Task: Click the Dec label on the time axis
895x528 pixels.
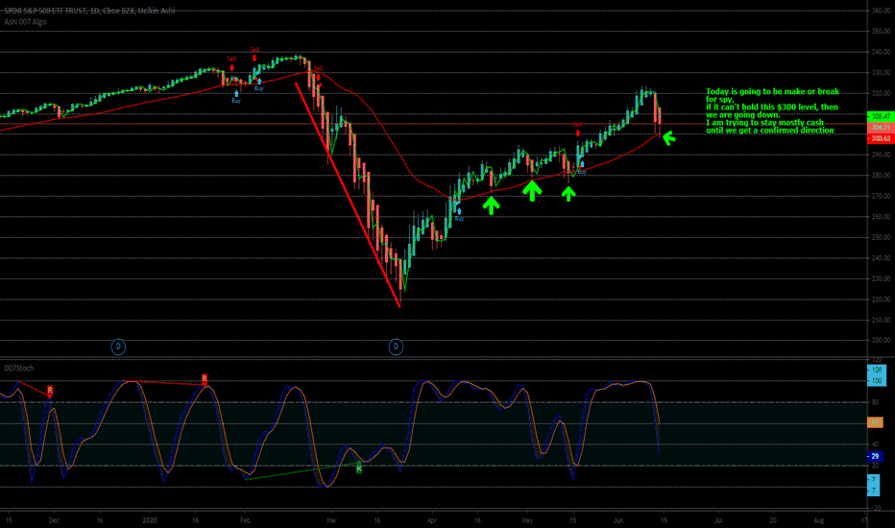Action: coord(54,520)
